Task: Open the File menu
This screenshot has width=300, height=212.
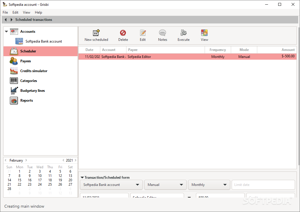Action: pyautogui.click(x=5, y=12)
